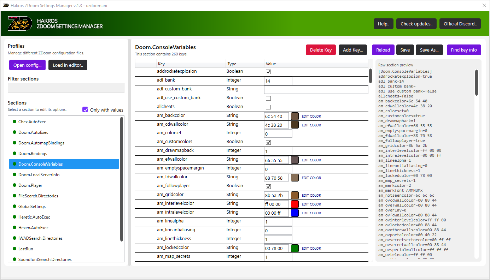This screenshot has width=490, height=280.
Task: Click the Add Key... button
Action: pyautogui.click(x=353, y=50)
